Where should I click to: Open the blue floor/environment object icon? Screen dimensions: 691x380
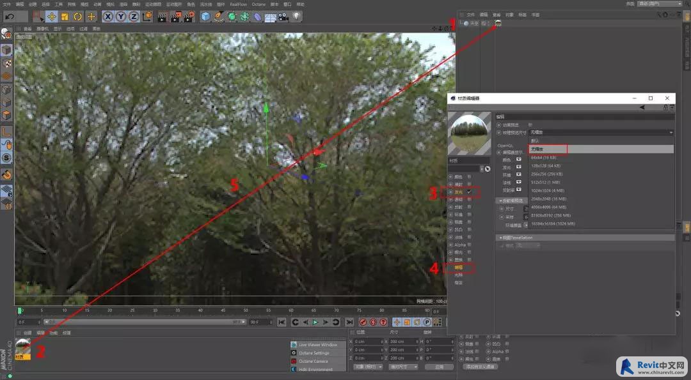coord(270,17)
